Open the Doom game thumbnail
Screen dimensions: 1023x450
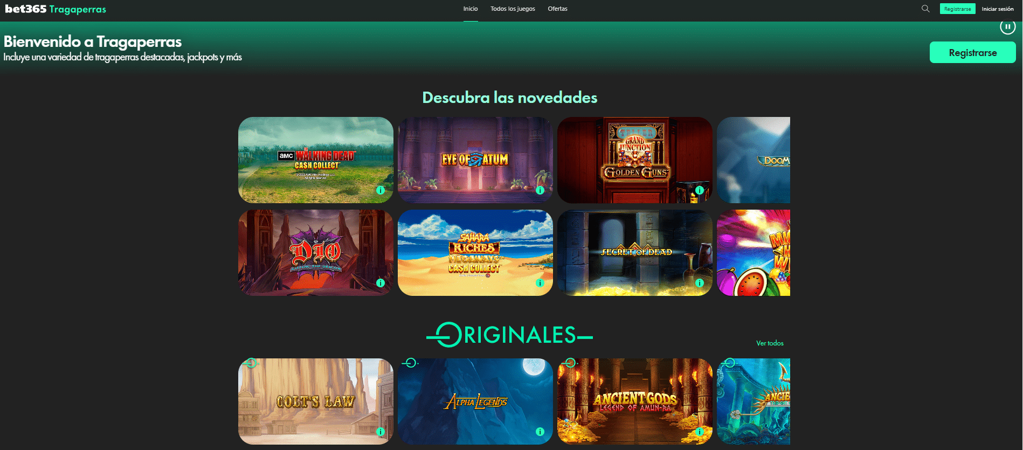[x=754, y=160]
